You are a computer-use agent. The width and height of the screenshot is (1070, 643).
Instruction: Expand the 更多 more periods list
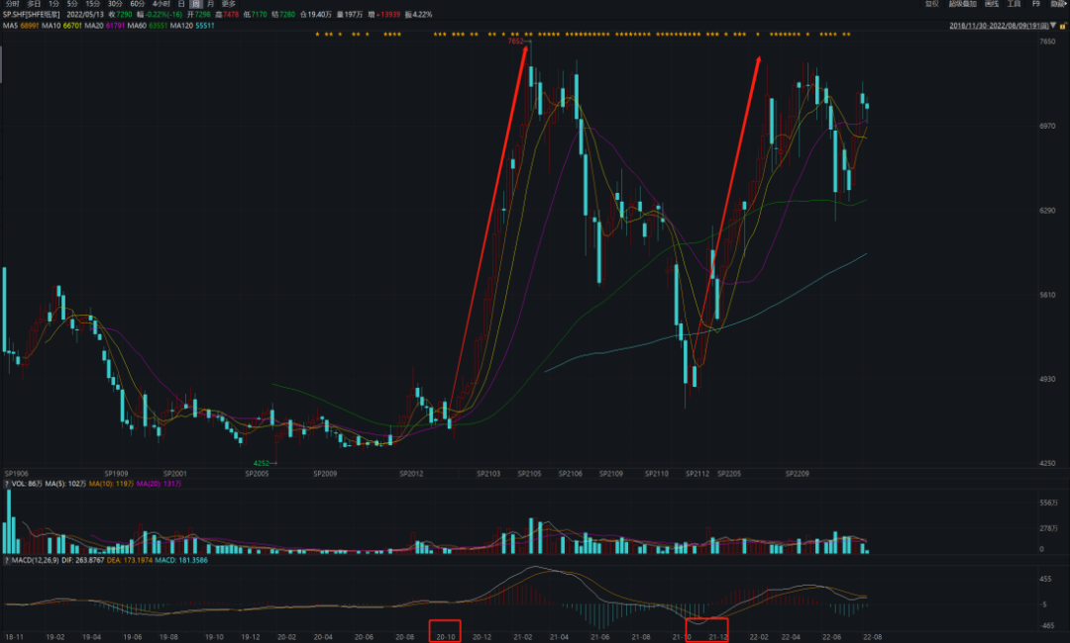pos(229,4)
